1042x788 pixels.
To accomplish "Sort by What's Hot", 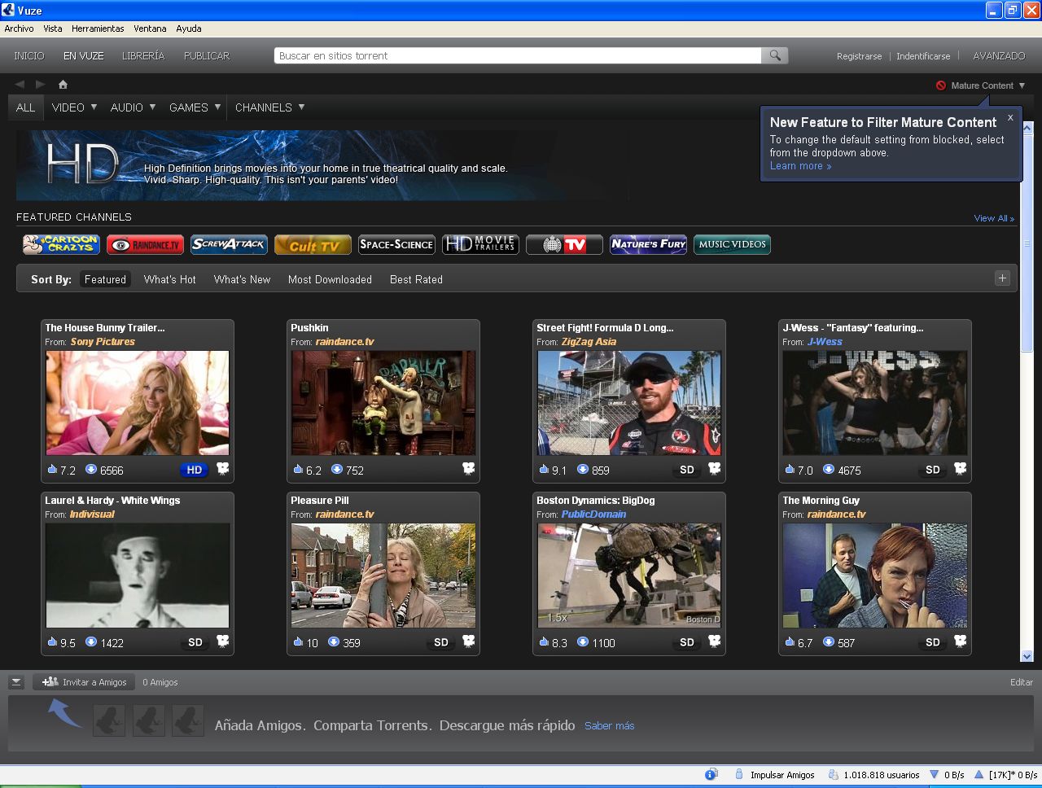I will [x=169, y=279].
